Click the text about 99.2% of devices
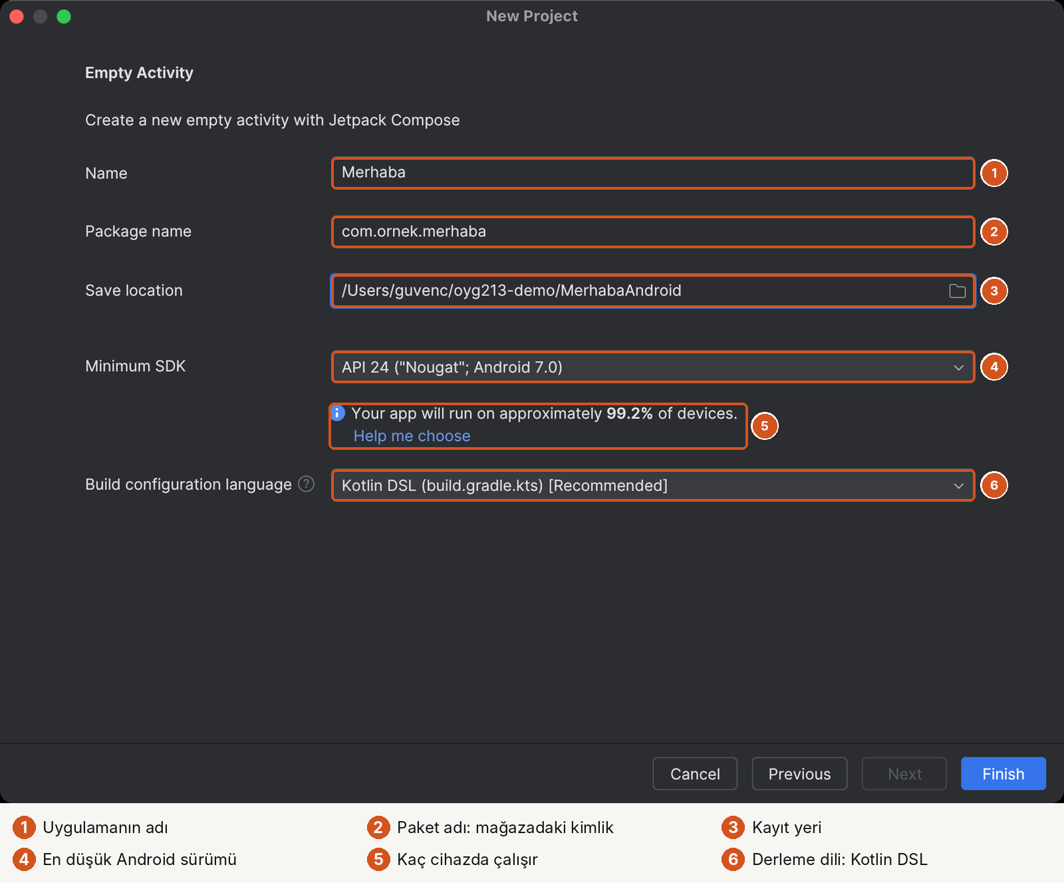The height and width of the screenshot is (883, 1064). point(544,413)
